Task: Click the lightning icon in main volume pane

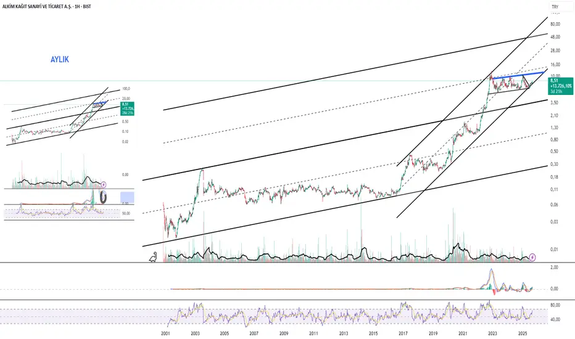Action: click(532, 257)
